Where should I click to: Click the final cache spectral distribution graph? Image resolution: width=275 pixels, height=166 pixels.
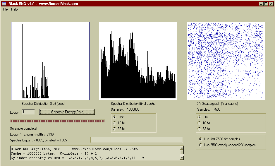pyautogui.click(x=138, y=61)
